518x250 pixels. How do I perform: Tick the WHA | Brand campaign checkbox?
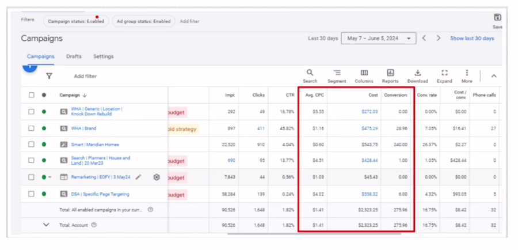click(31, 128)
